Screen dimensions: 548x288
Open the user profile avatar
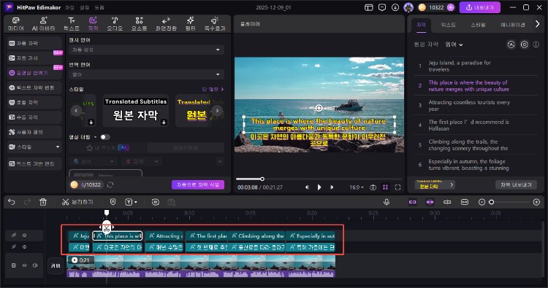[408, 7]
